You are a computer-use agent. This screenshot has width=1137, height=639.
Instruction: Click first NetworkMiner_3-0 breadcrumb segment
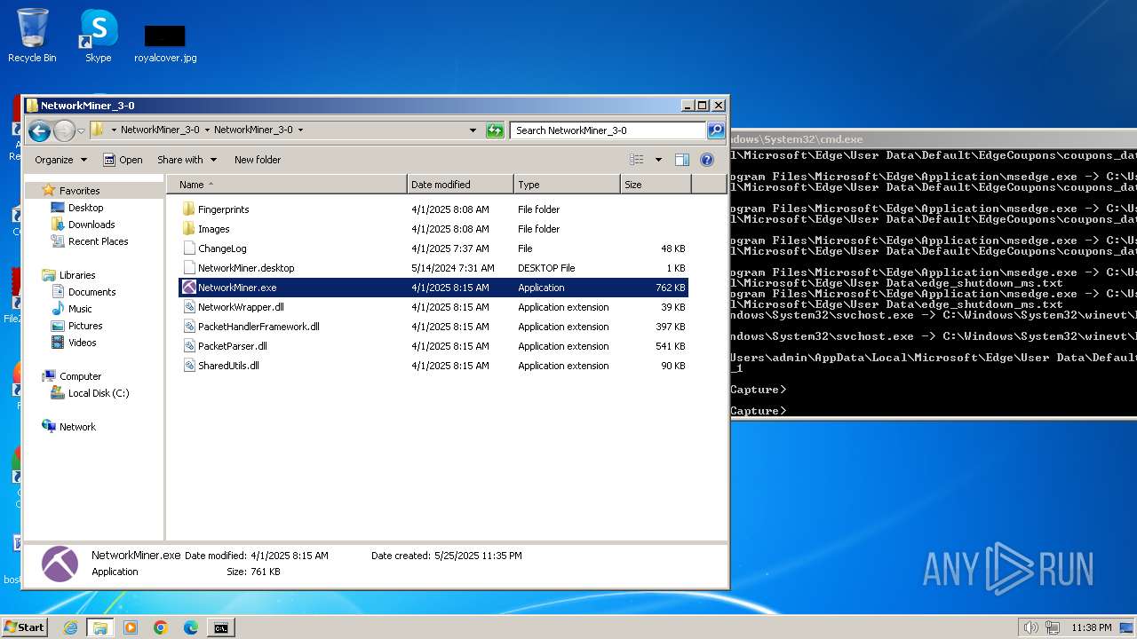pos(160,130)
